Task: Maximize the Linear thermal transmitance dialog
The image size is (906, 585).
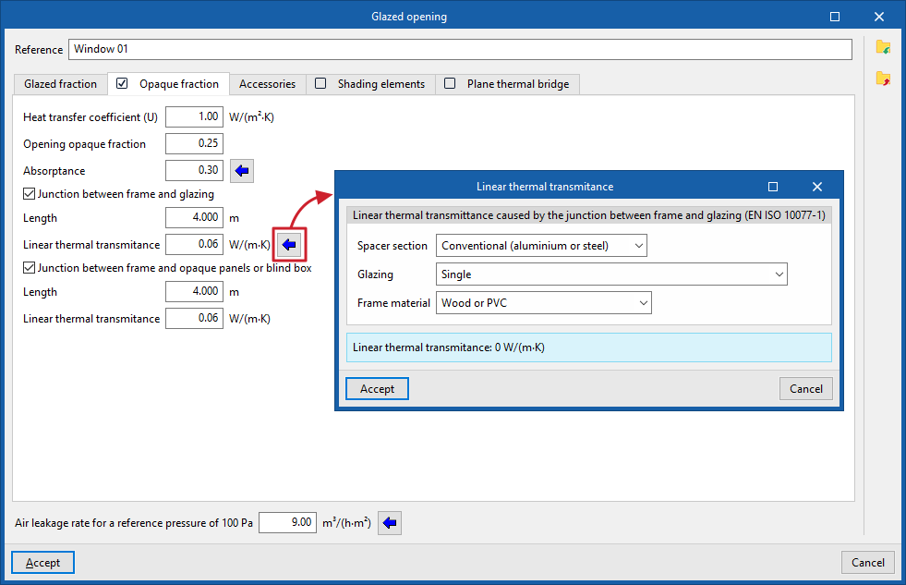Action: click(773, 187)
